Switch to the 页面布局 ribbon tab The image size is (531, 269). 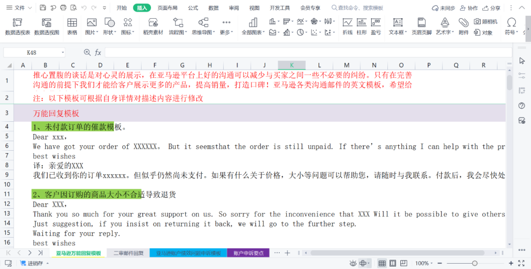[167, 8]
